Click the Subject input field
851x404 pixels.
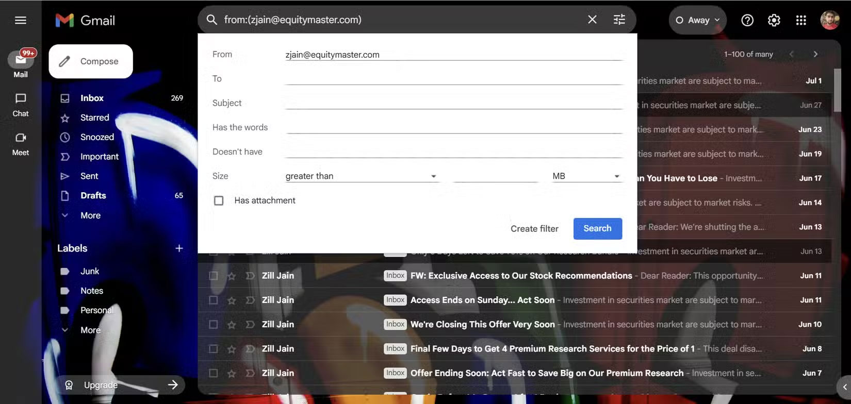[x=454, y=103]
